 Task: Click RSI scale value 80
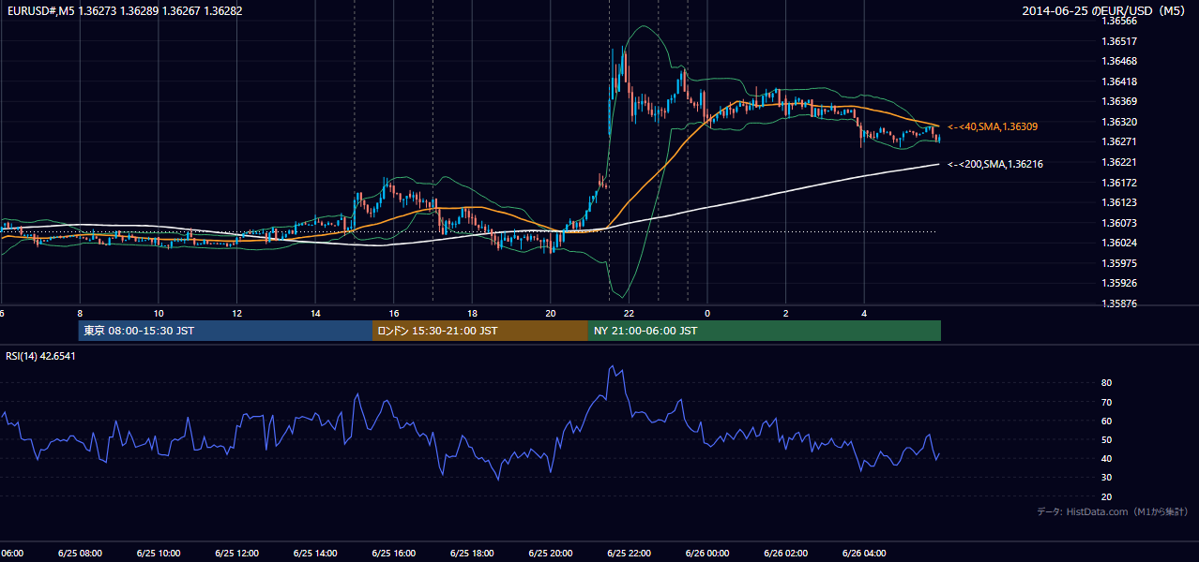point(1107,383)
